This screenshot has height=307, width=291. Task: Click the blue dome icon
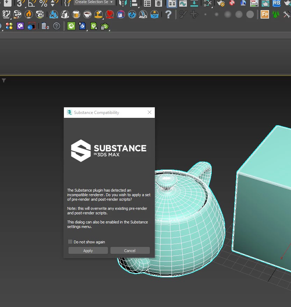click(243, 3)
